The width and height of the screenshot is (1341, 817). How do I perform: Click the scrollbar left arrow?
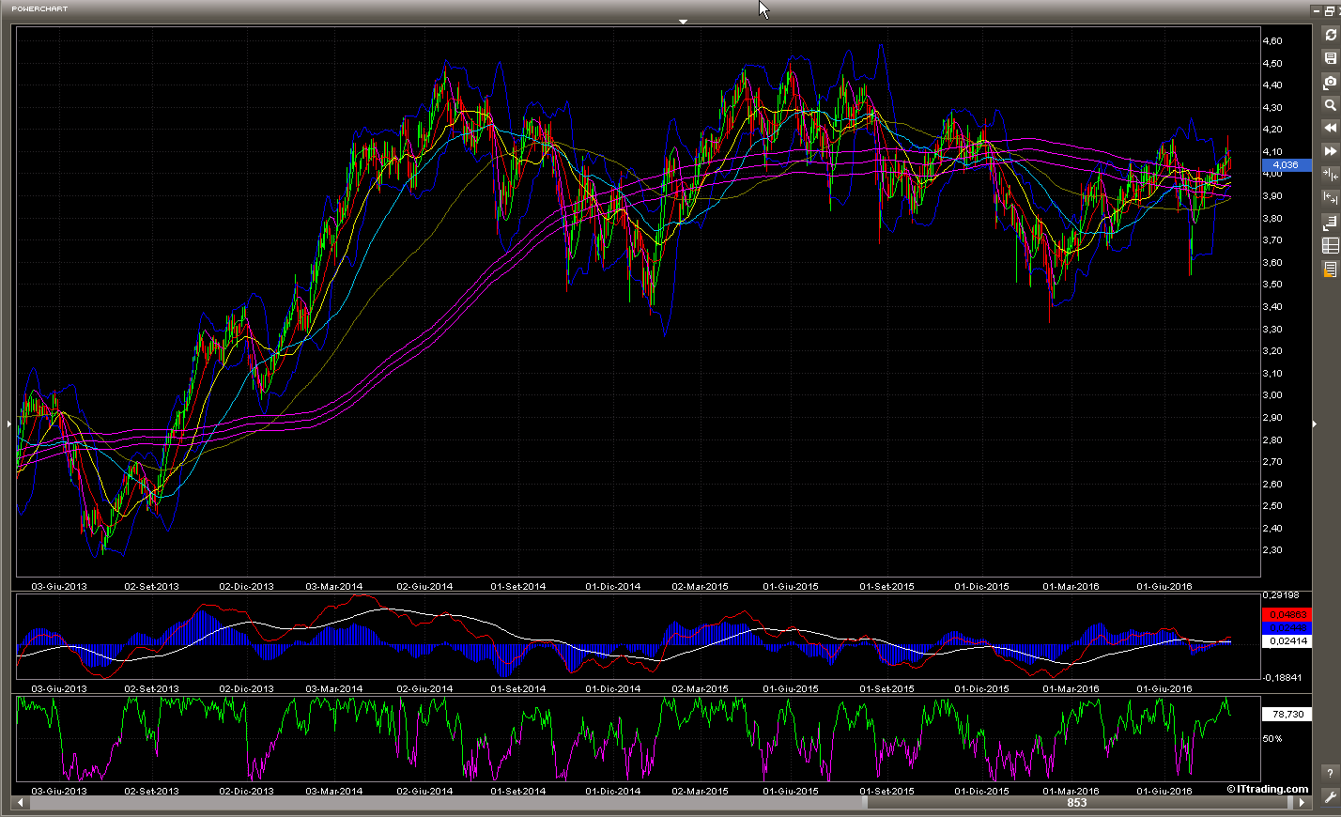point(21,803)
